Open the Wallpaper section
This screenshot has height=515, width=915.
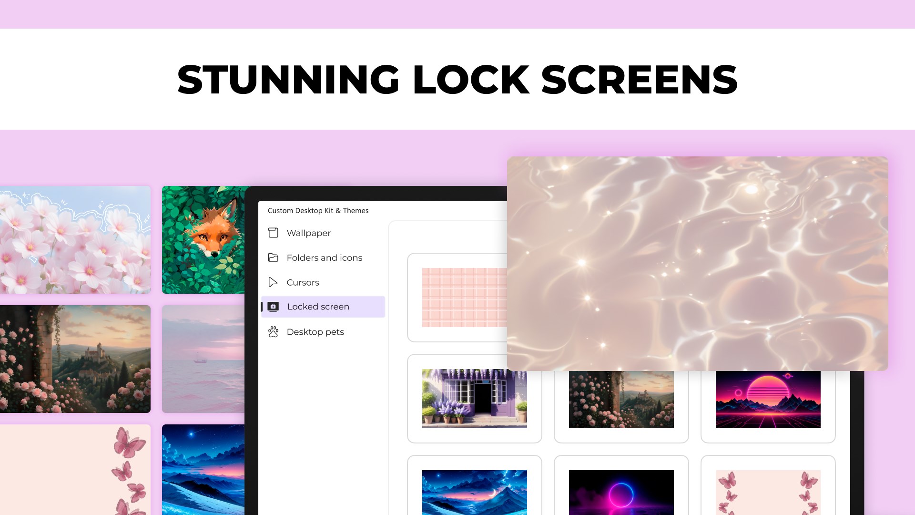[323, 233]
